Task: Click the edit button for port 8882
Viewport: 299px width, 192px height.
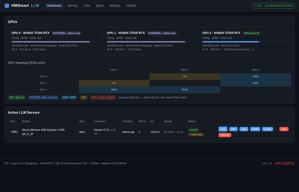Action: [x=233, y=129]
